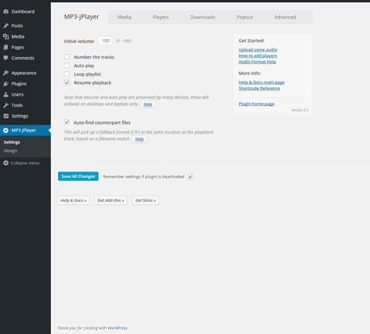Uncheck Resume playback option

[x=67, y=82]
